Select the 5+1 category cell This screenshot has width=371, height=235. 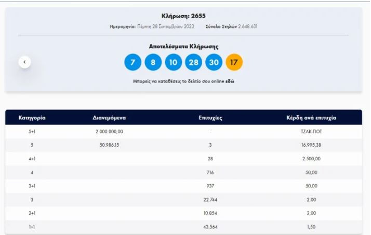[32, 132]
